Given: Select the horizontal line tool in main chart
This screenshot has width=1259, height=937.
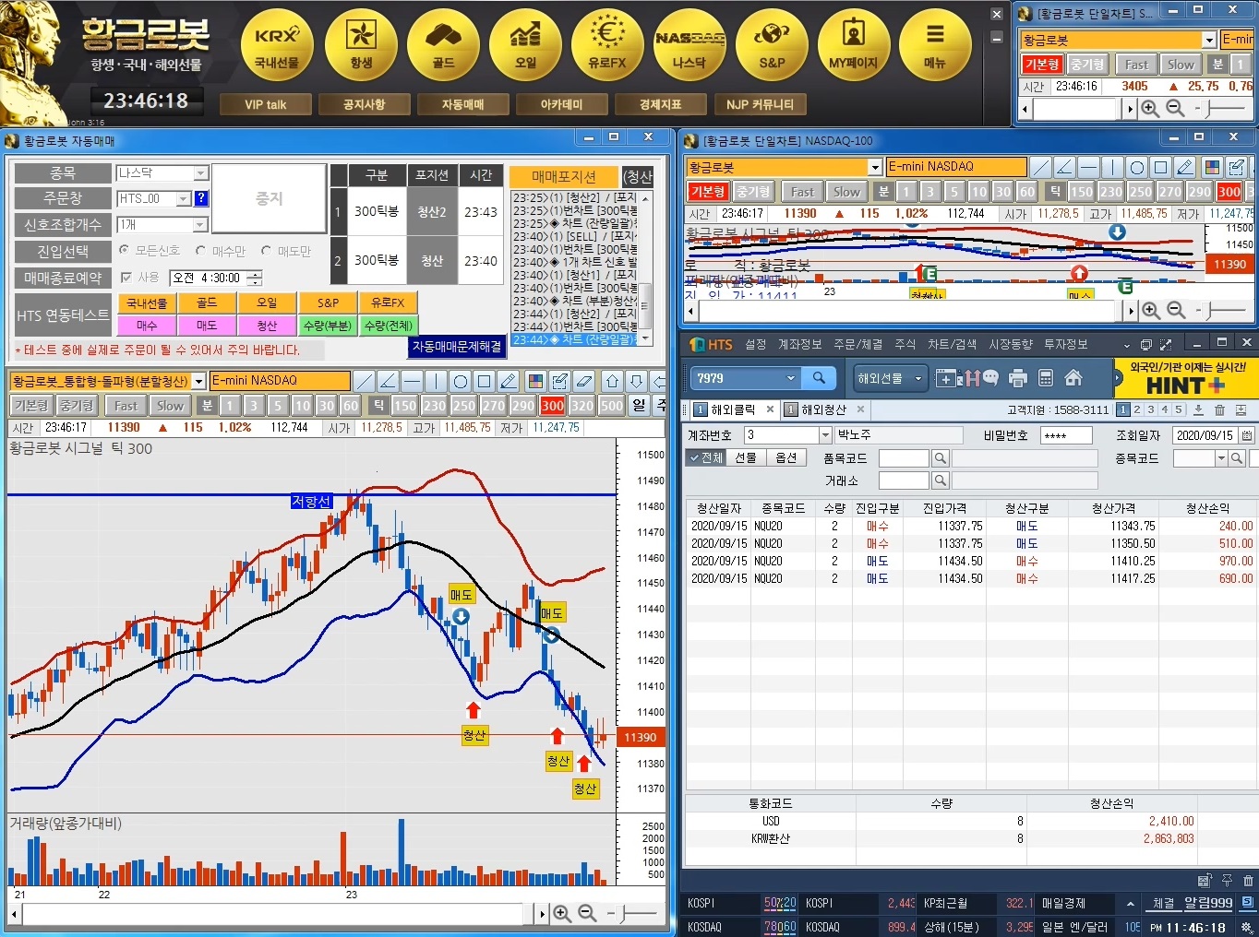Looking at the screenshot, I should [x=413, y=381].
